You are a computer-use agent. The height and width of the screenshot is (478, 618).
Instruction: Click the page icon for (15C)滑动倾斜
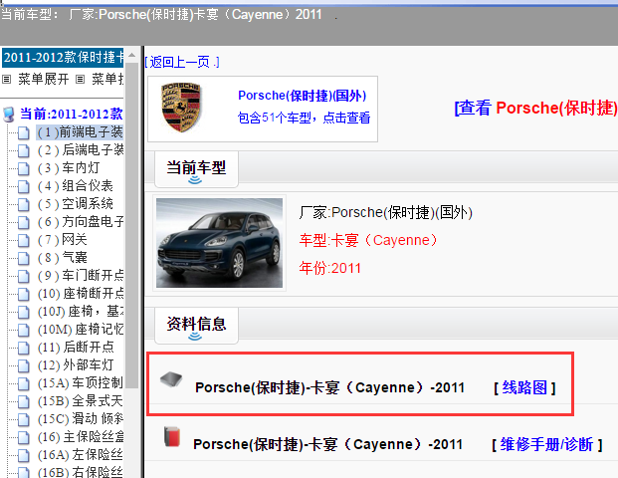[24, 419]
